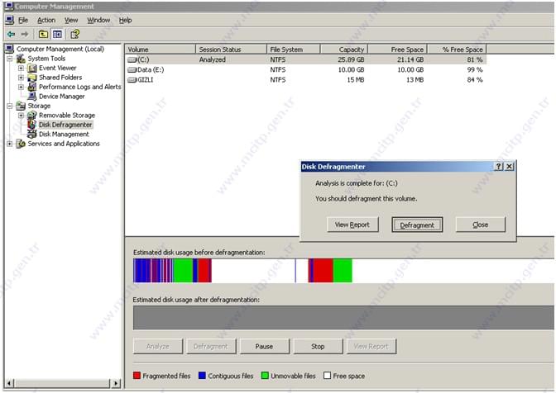Viewport: 556px width, 393px height.
Task: Open the Help menu
Action: (125, 20)
